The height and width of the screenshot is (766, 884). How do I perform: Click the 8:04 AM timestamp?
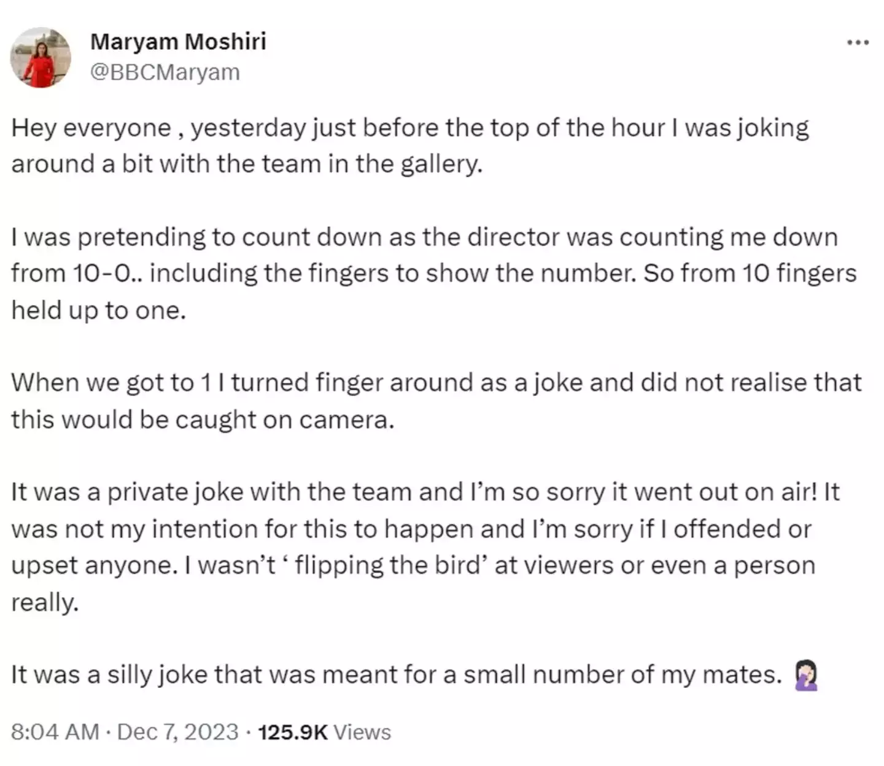pos(55,732)
